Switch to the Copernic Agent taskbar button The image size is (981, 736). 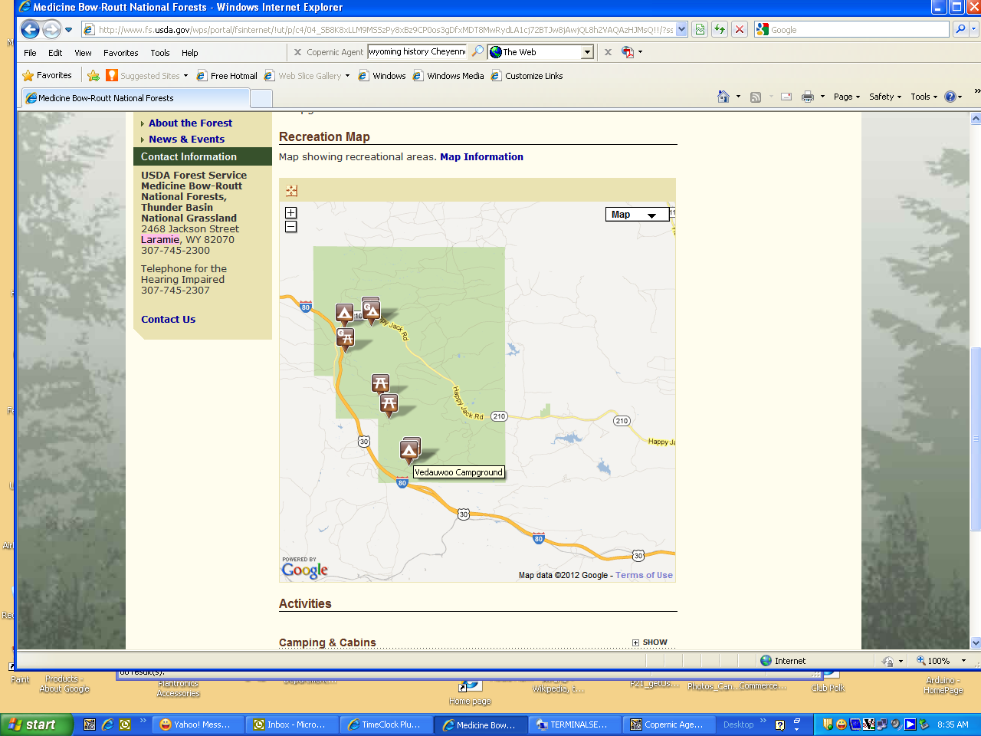[668, 724]
